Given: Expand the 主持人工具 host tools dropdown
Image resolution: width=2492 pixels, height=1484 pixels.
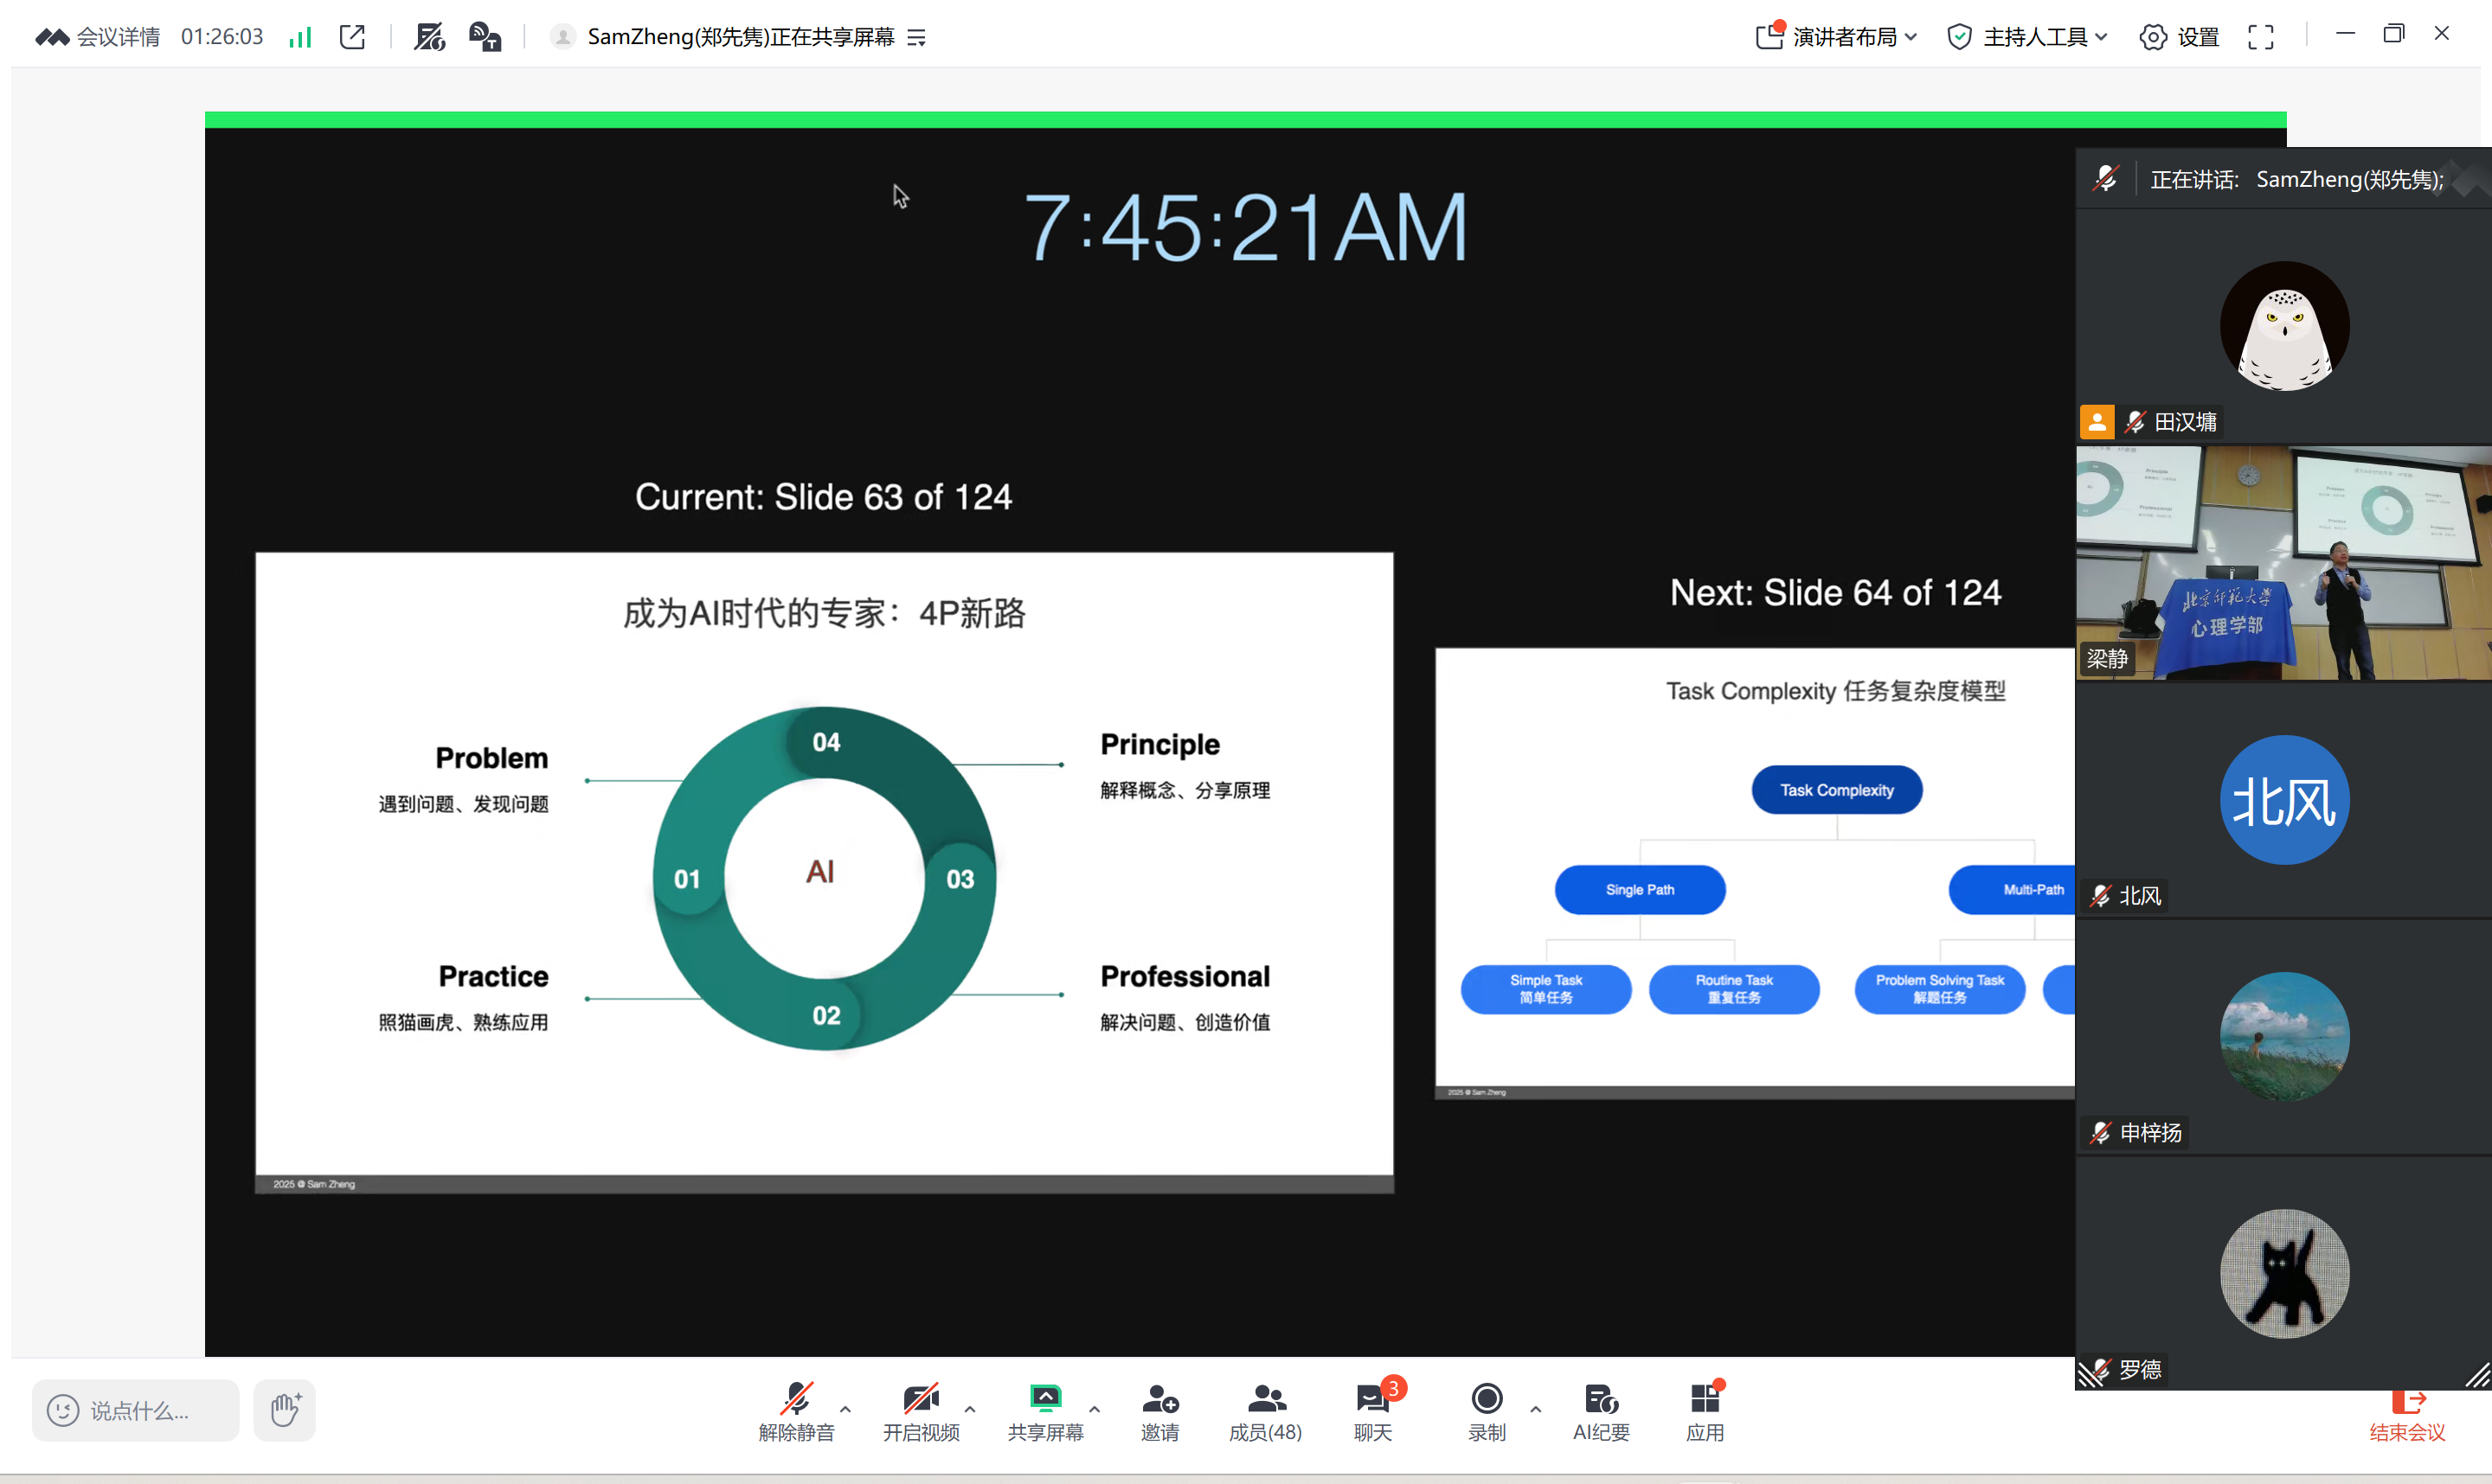Looking at the screenshot, I should coord(2028,37).
